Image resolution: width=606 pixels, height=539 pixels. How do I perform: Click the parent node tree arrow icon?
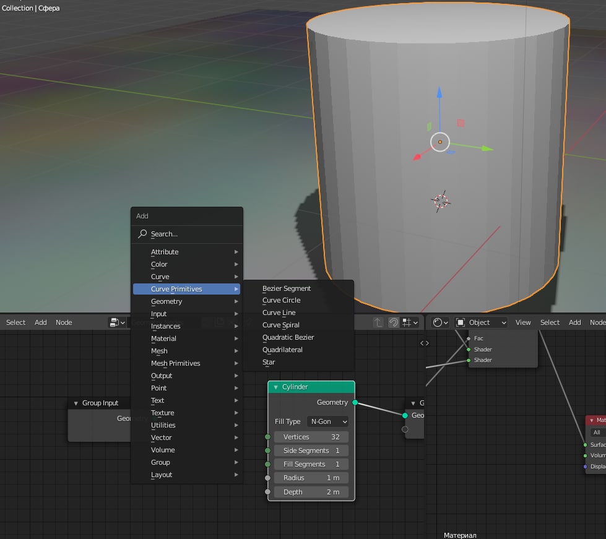378,322
